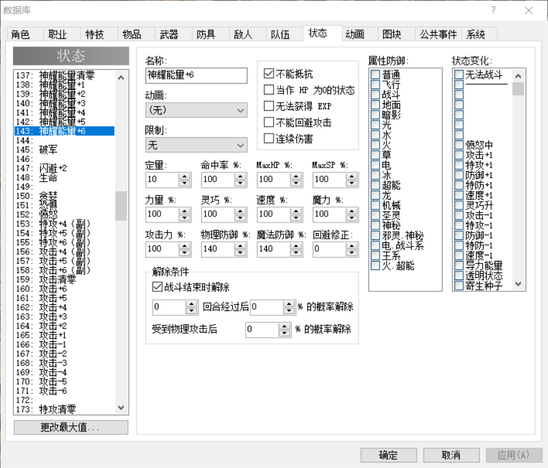The image size is (548, 468).
Task: Decrease the MaxSP % value by one step
Action: point(352,183)
